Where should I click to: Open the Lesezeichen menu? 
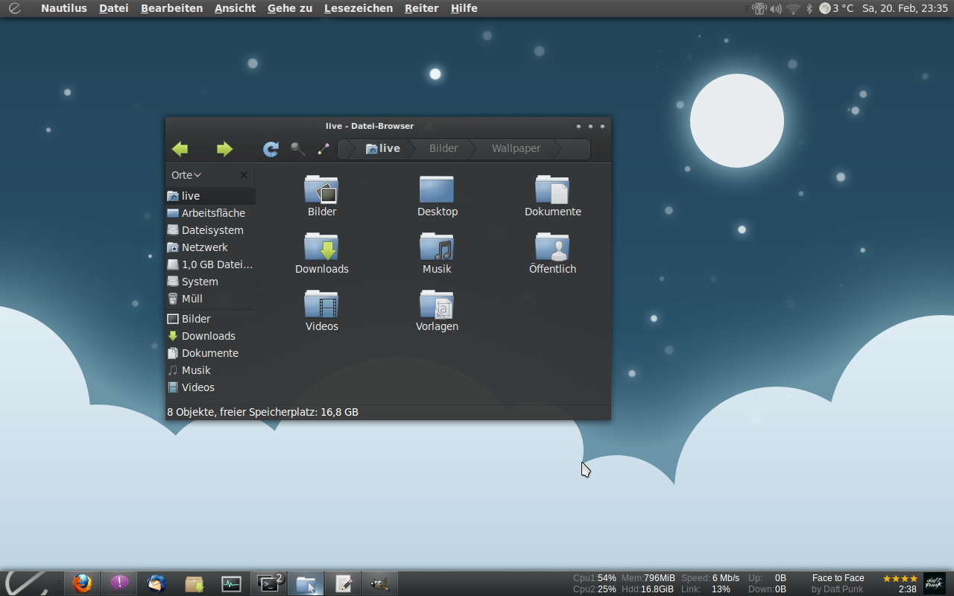pos(358,8)
